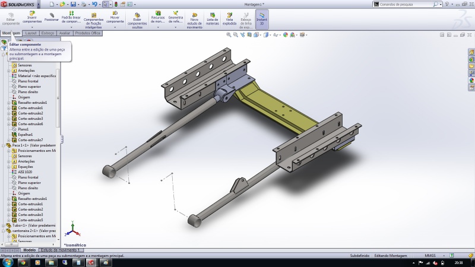Click the Section view icon
This screenshot has height=267, width=475.
[249, 35]
